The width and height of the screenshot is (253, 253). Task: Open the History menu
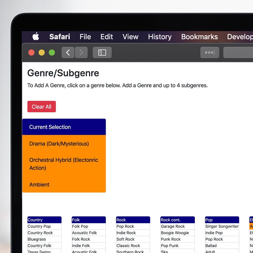coord(160,37)
